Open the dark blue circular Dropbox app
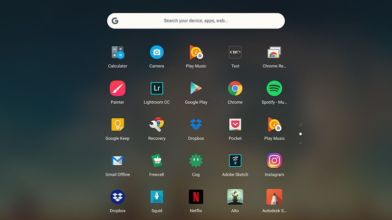This screenshot has height=220, width=392. [x=118, y=197]
